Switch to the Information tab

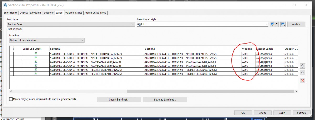tap(11, 13)
